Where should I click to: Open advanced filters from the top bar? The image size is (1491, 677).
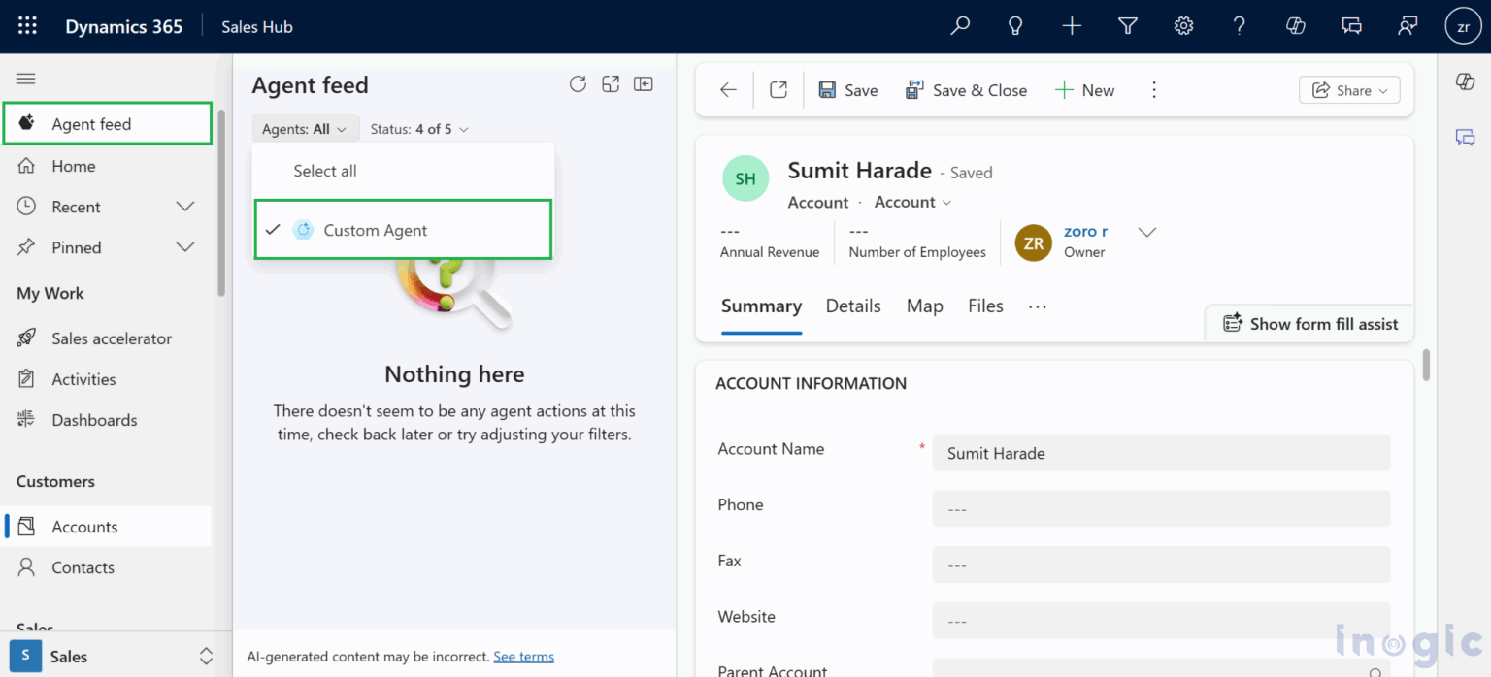click(x=1128, y=26)
